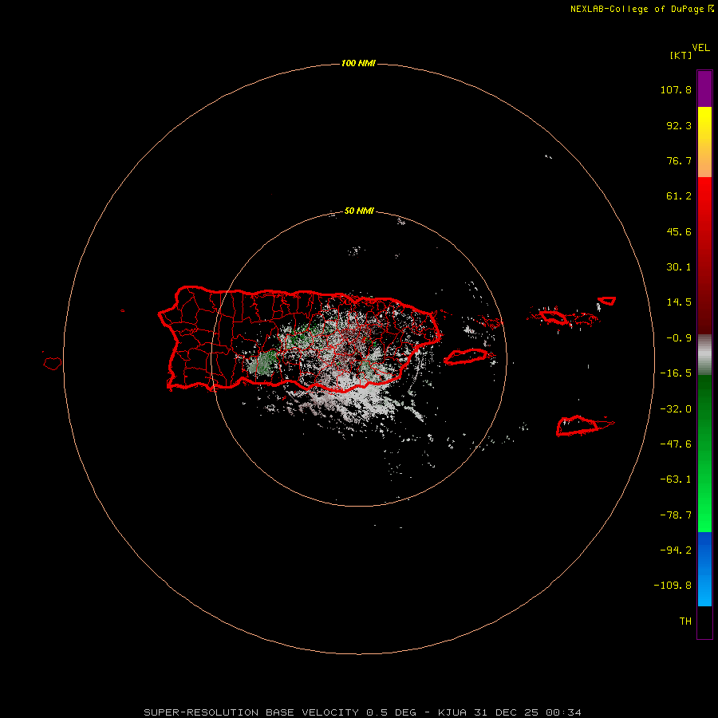Viewport: 718px width, 718px height.
Task: Click the 45.6 velocity scale value
Action: [x=679, y=231]
